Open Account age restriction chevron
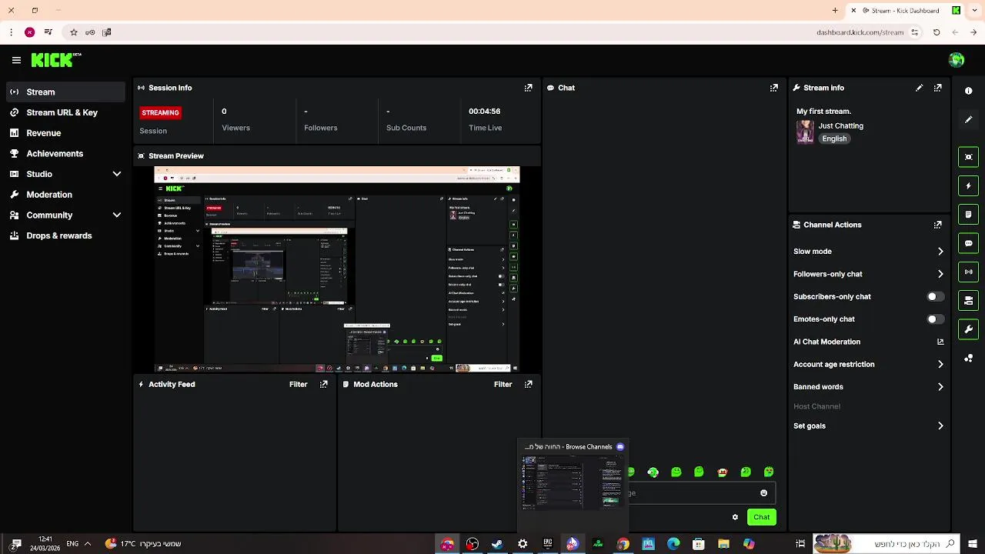 coord(940,365)
